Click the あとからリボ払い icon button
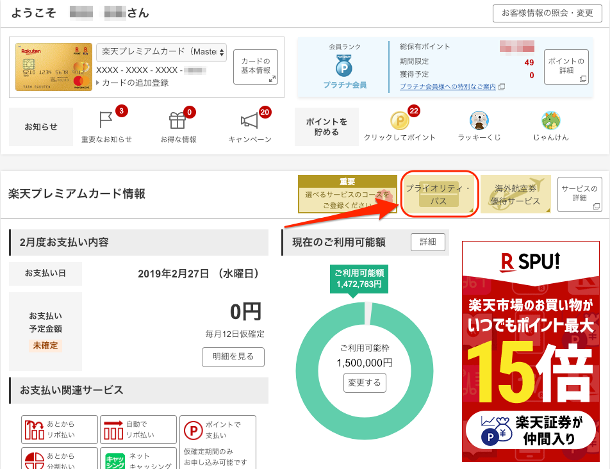The width and height of the screenshot is (610, 469). pos(60,429)
